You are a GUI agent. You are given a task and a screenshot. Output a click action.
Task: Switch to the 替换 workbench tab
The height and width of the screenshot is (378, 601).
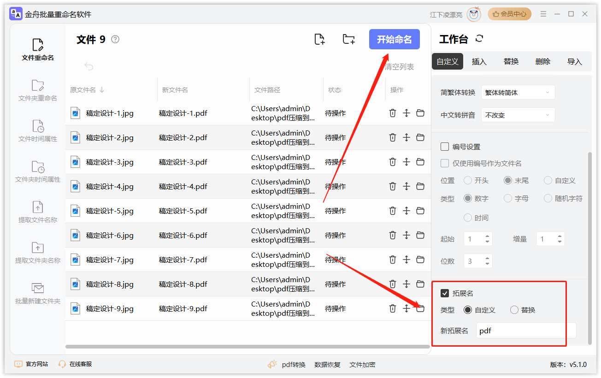point(511,61)
